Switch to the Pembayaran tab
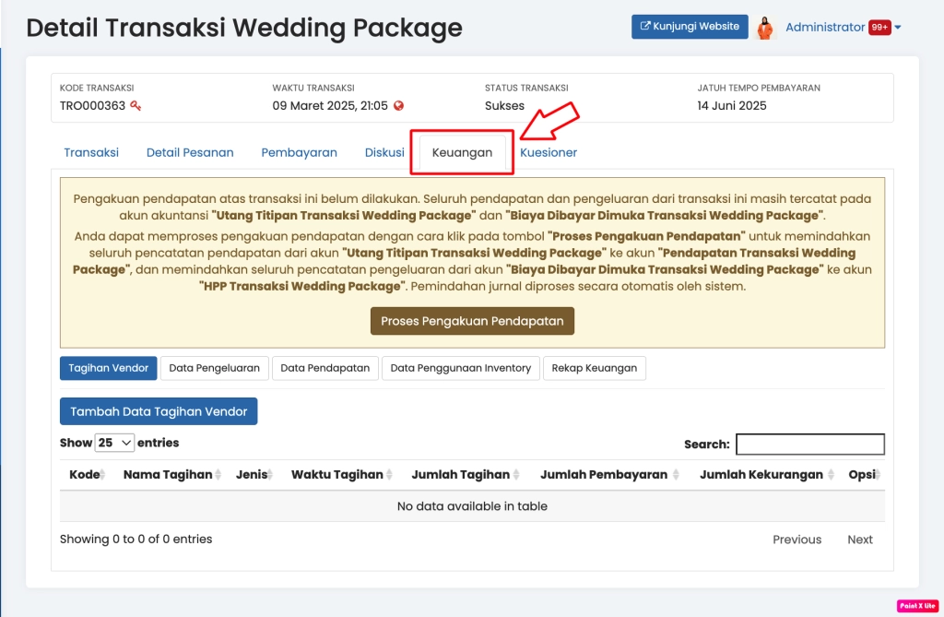This screenshot has height=617, width=944. (x=299, y=153)
